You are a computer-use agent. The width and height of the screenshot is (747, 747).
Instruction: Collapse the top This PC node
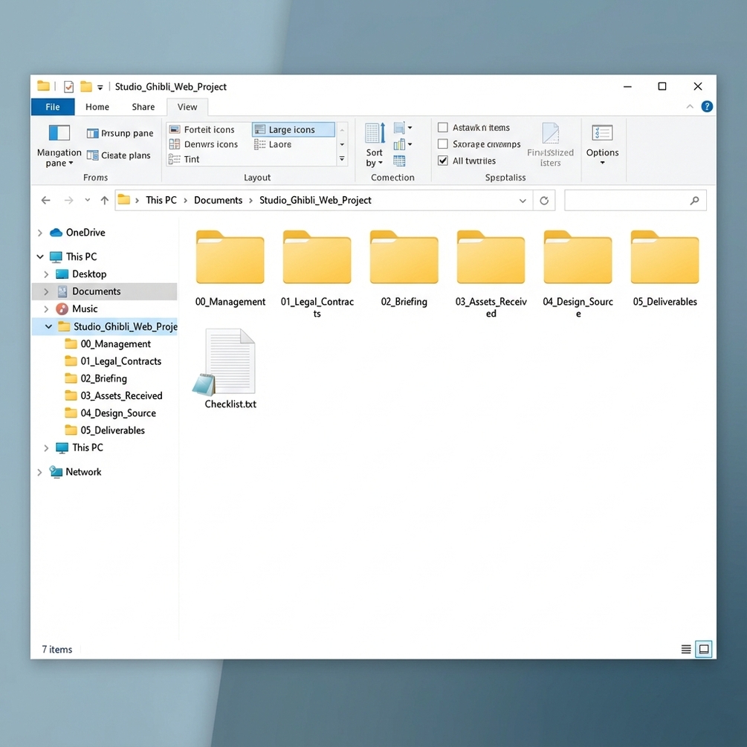(x=40, y=256)
